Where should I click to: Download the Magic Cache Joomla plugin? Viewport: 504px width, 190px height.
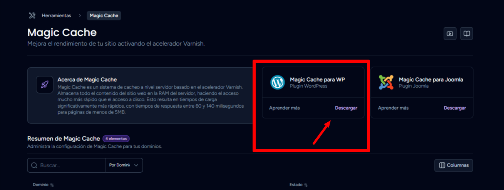coord(455,108)
